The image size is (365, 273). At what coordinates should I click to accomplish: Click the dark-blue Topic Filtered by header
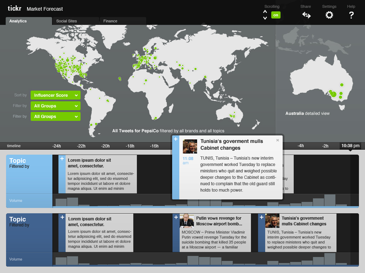point(29,233)
